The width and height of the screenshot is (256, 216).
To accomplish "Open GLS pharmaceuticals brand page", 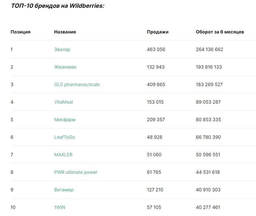I will (x=77, y=84).
